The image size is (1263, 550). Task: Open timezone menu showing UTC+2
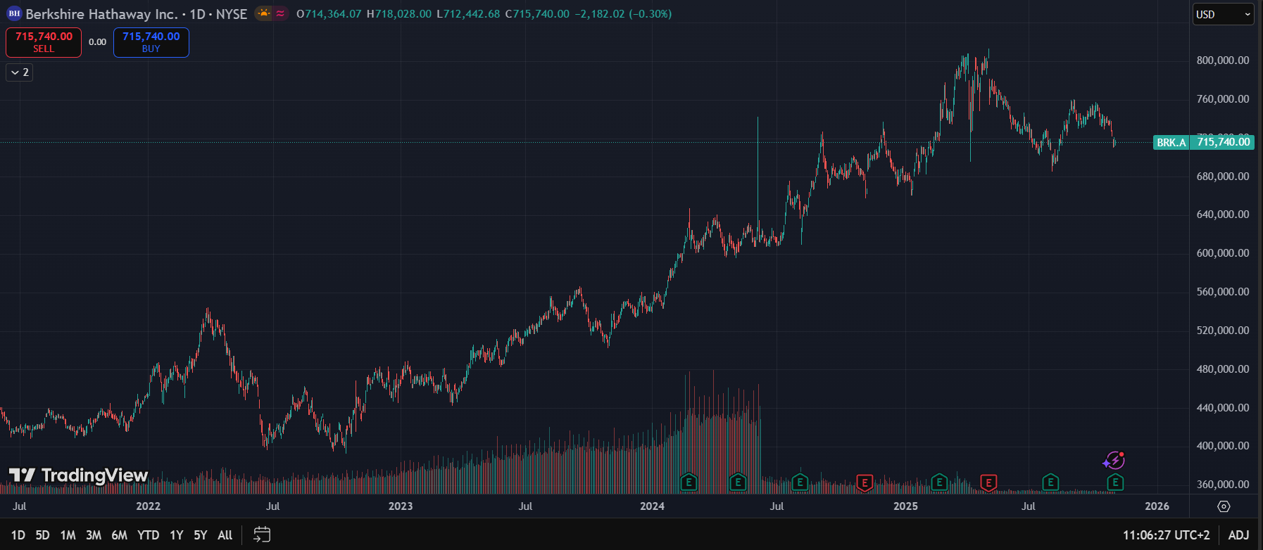coord(1166,535)
